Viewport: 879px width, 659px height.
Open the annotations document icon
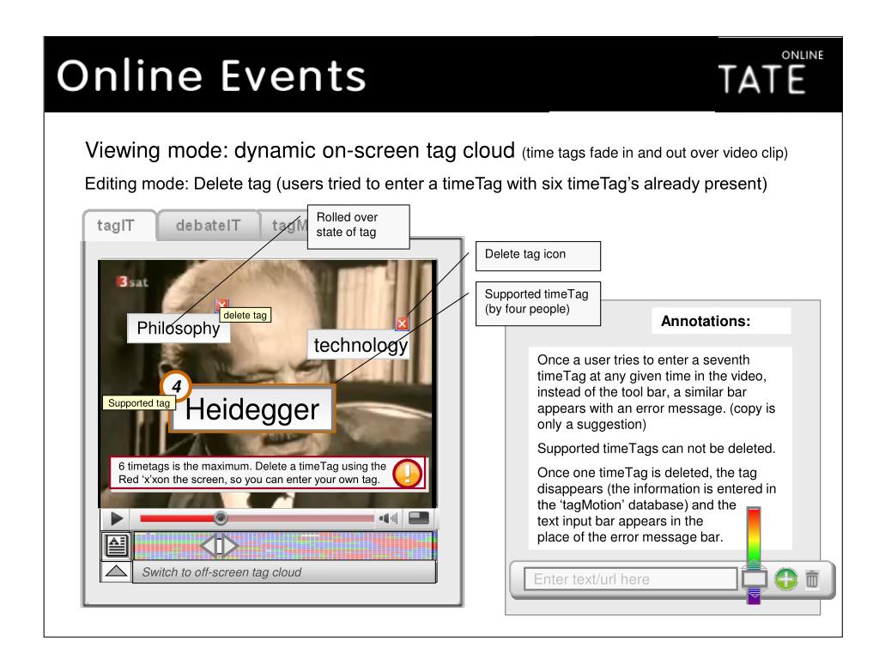tap(116, 546)
